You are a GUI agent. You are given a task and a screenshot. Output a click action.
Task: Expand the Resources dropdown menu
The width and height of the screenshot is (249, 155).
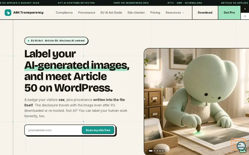point(175,13)
